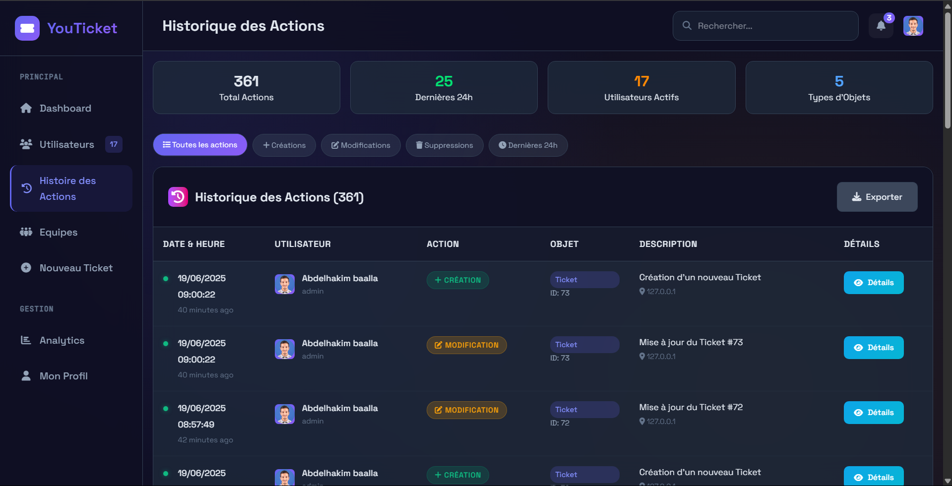Screen dimensions: 952x486
Task: Click the Utilisateurs count badge 17
Action: pyautogui.click(x=114, y=144)
